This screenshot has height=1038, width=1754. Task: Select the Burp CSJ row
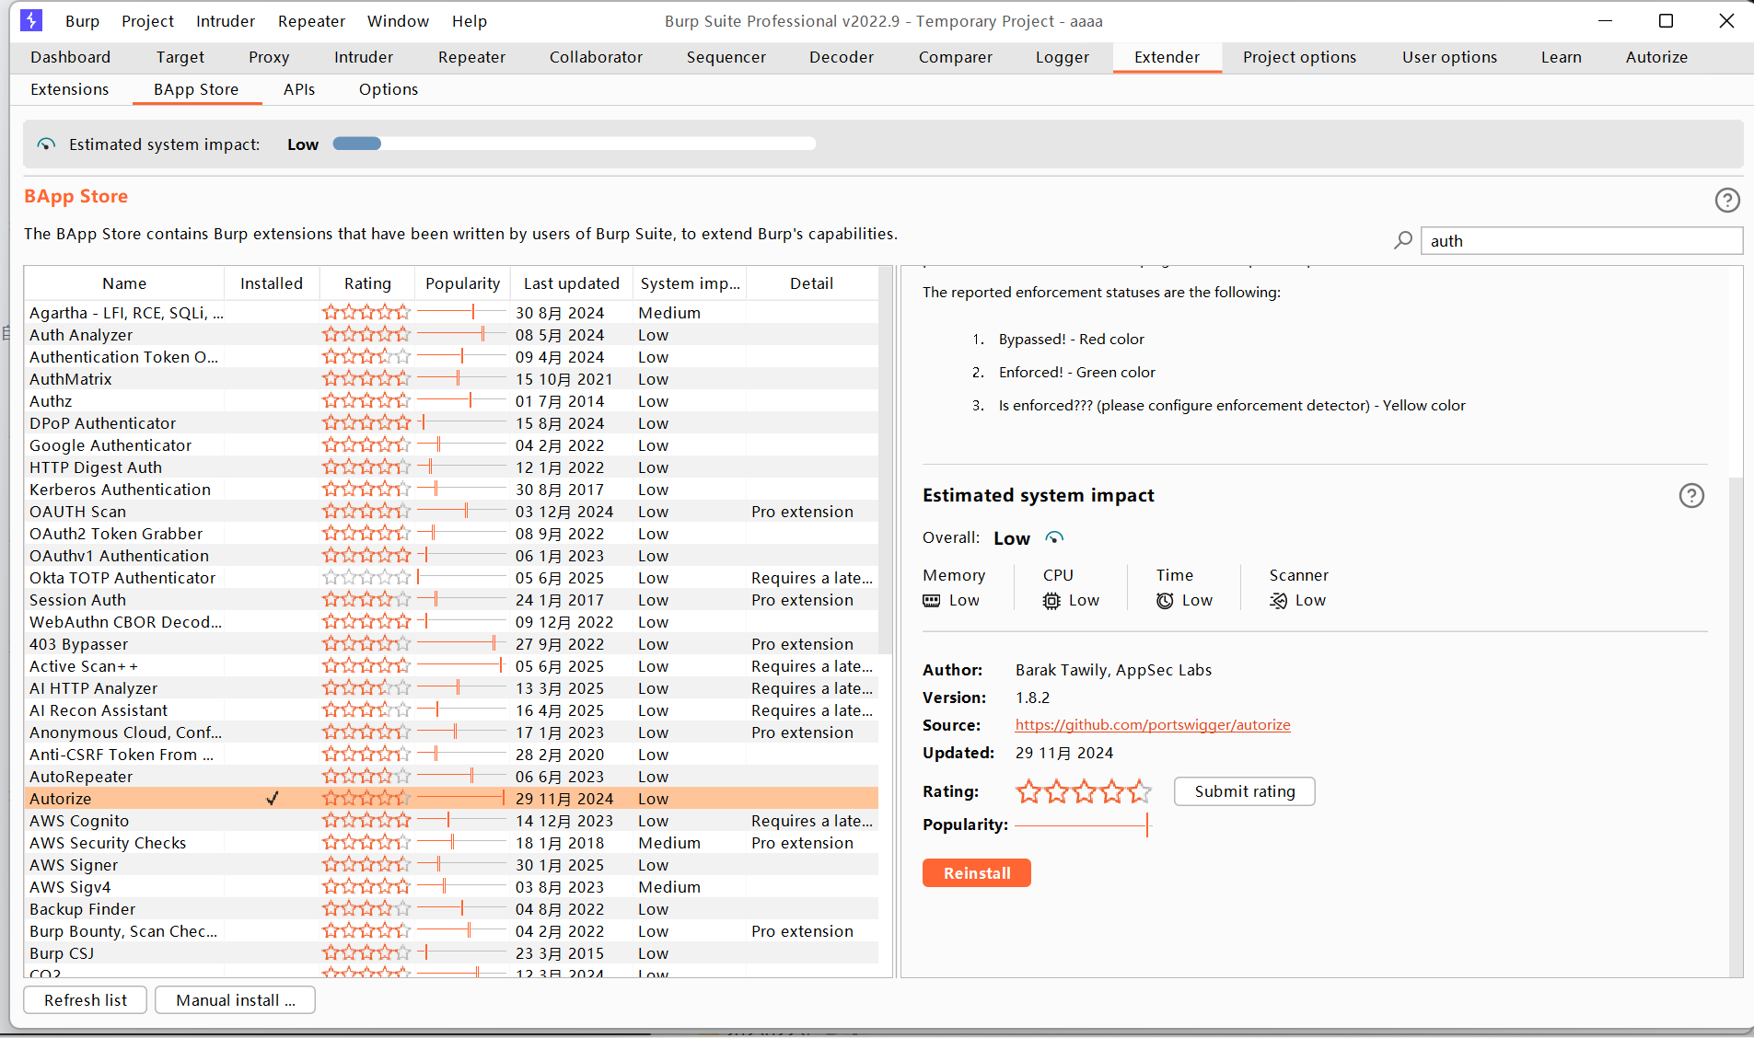click(x=451, y=953)
